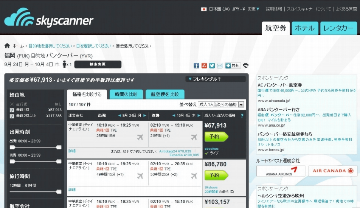Viewport: 360px width, 208px height.
Task: Book the ¥67,913 flight with 予約
Action: pyautogui.click(x=216, y=137)
